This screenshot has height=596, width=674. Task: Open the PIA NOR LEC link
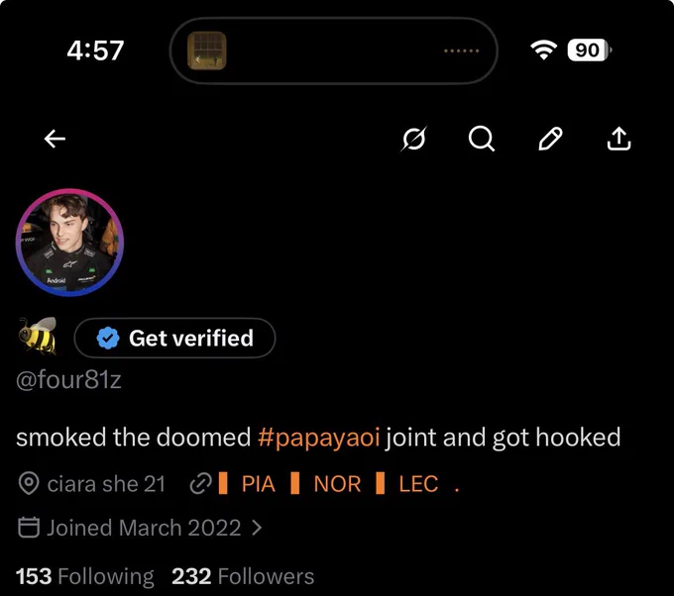tap(339, 484)
